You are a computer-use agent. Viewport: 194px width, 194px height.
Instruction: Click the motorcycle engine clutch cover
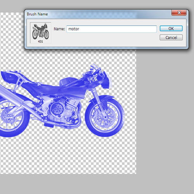coord(57,109)
